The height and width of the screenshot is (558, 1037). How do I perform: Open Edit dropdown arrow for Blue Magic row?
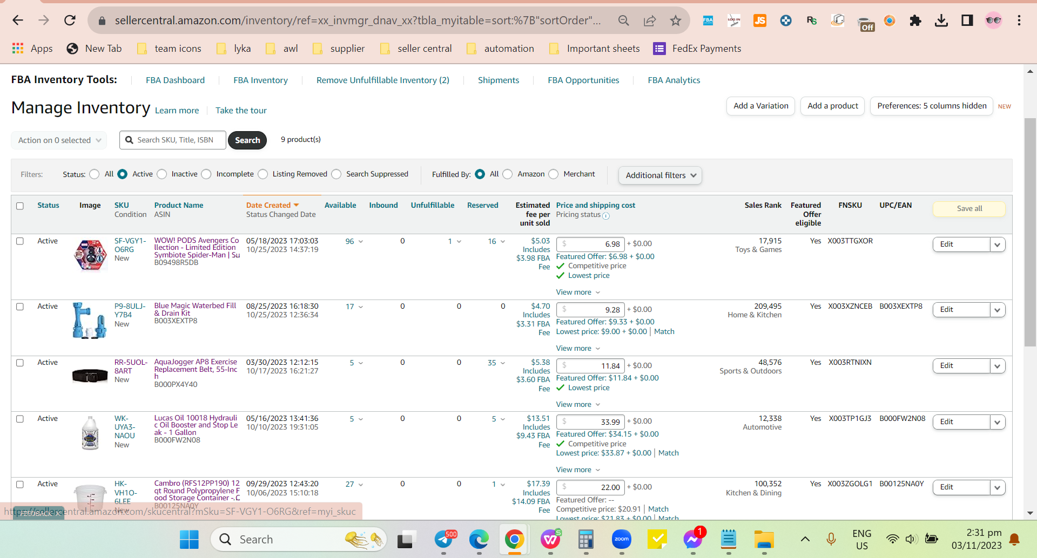tap(998, 310)
